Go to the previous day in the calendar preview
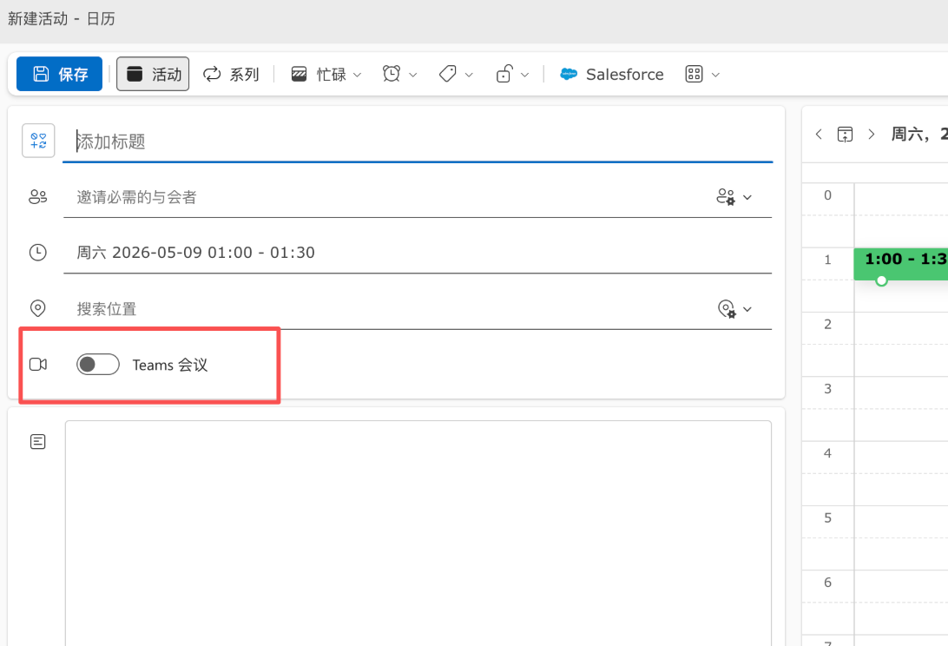948x646 pixels. pos(819,134)
